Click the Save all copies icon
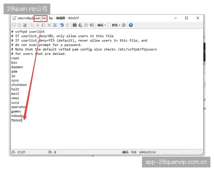Screen dimensions: 214x171 click(19, 25)
